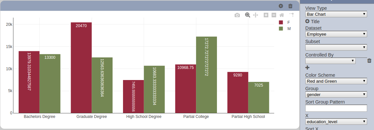Viewport: 374px width, 130px height.
Task: Toggle spike lines icon
Action: coord(292,15)
